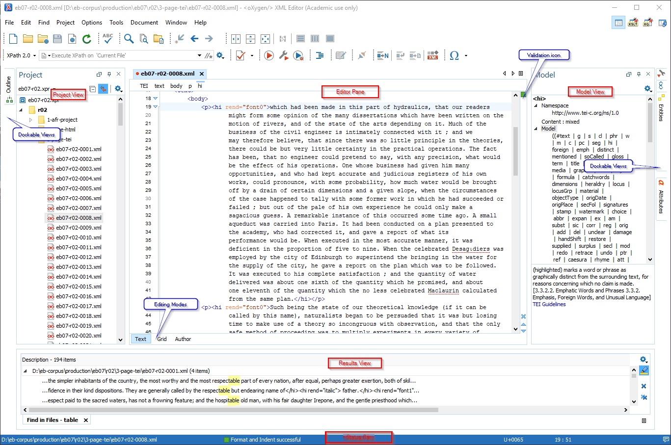Click the editor vertical scrollbar thumb

click(x=516, y=151)
